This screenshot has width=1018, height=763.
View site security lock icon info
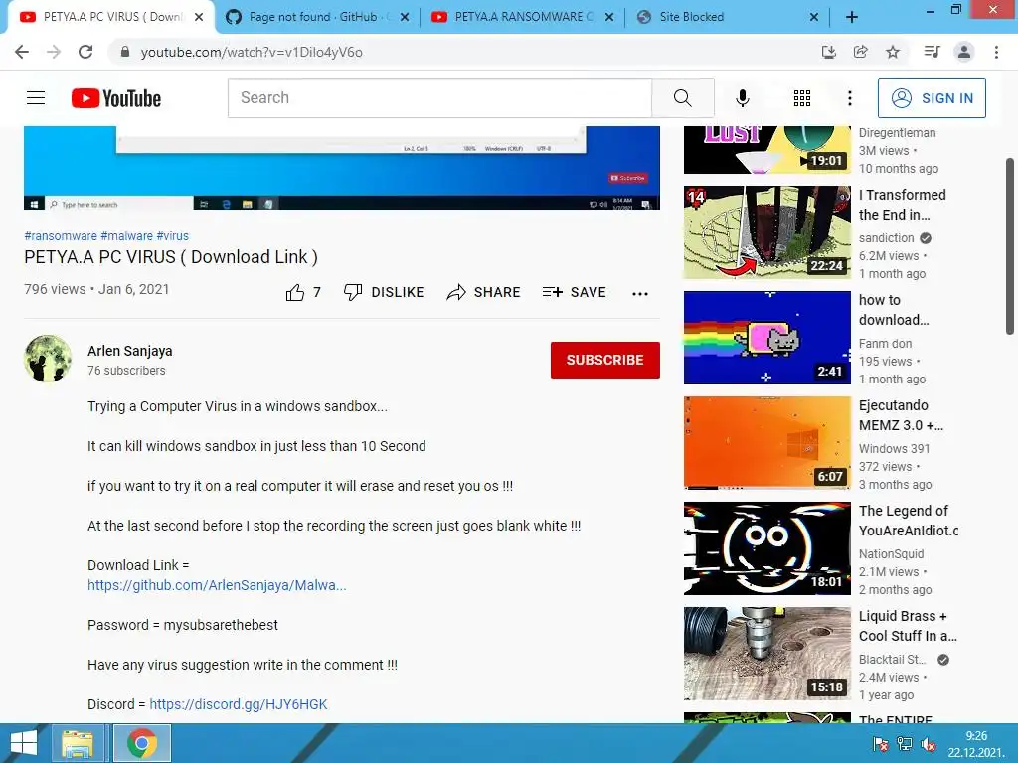tap(125, 52)
